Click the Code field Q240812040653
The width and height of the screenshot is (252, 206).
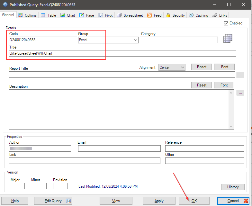43,40
